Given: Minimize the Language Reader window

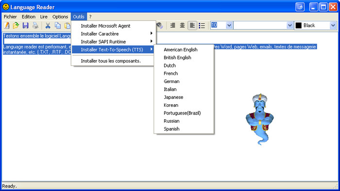Looking at the screenshot, I should (x=313, y=7).
